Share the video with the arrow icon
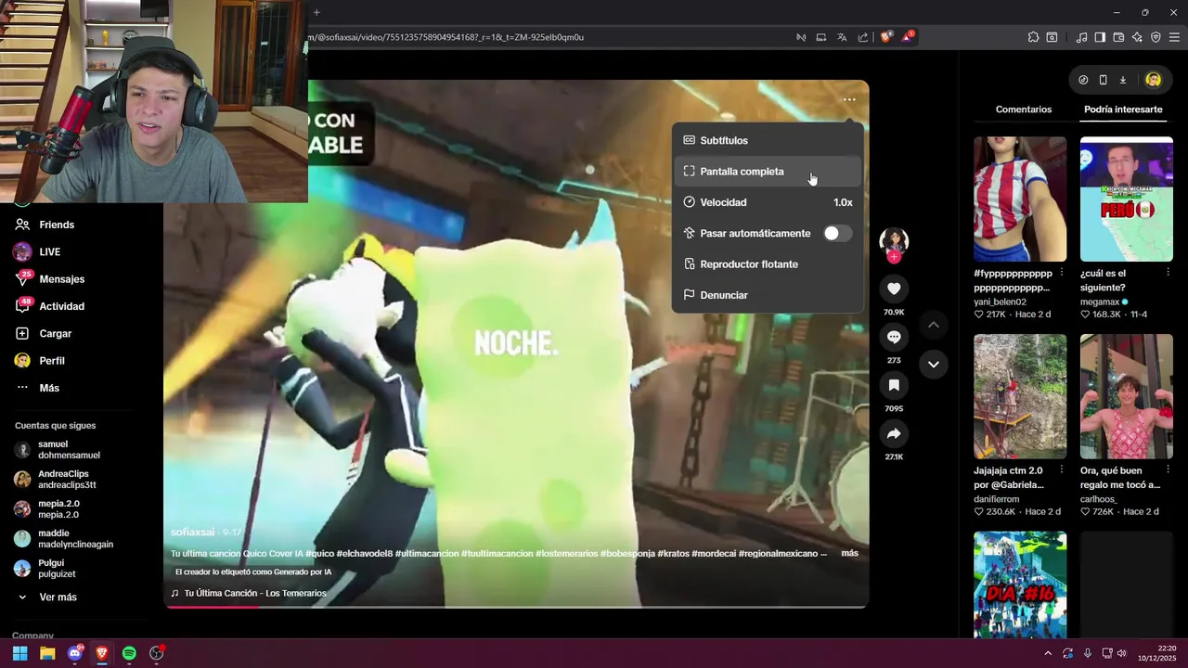Image resolution: width=1188 pixels, height=668 pixels. [x=894, y=433]
